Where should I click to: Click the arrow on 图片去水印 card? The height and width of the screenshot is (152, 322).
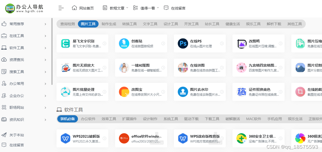click(x=222, y=92)
